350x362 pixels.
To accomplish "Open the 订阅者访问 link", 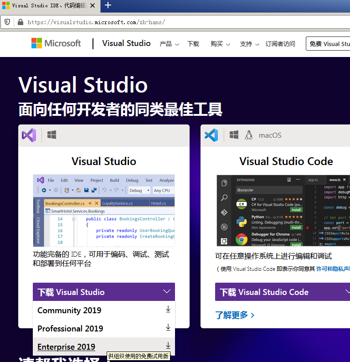I will (x=280, y=44).
